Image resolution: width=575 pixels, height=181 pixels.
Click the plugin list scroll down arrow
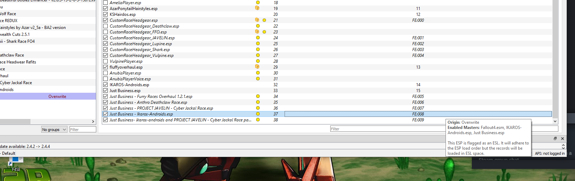pos(555,121)
